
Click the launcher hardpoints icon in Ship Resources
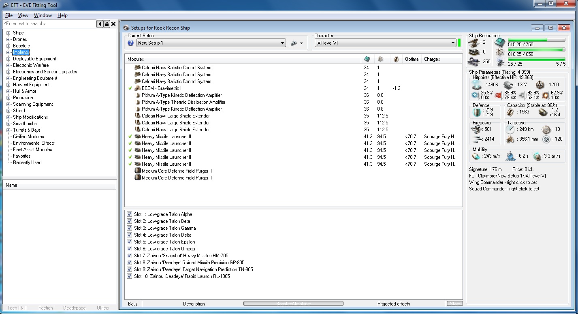click(x=473, y=52)
